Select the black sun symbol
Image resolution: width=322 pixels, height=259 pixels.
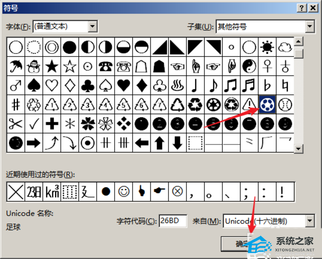(267, 47)
